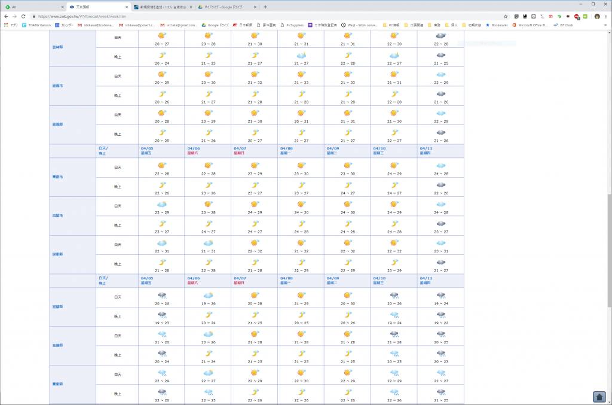Open the アプリ apps shortcut in bookmarks bar
This screenshot has width=612, height=405.
point(11,25)
